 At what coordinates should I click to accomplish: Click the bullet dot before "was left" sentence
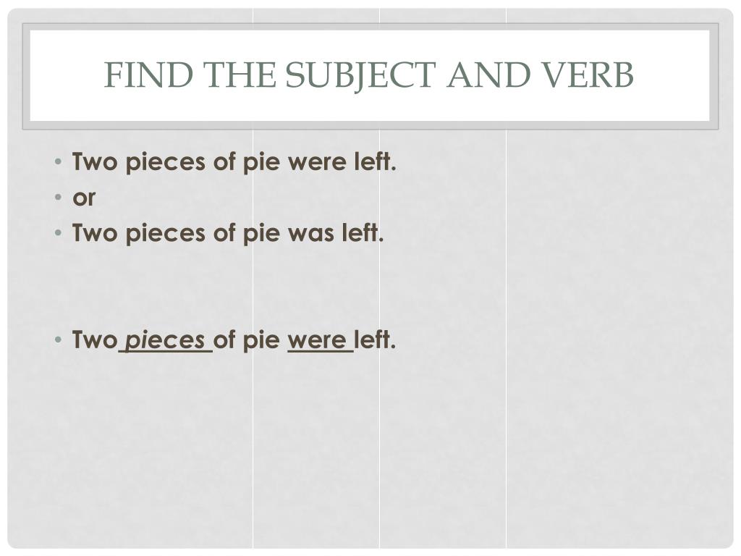[x=58, y=232]
